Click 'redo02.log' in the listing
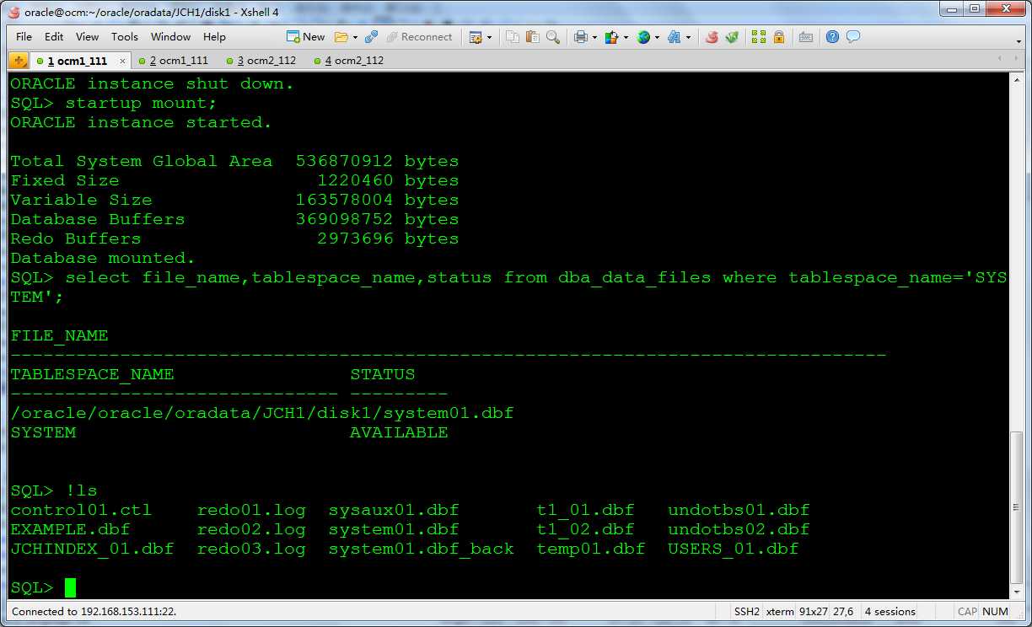The image size is (1032, 627). pyautogui.click(x=251, y=529)
